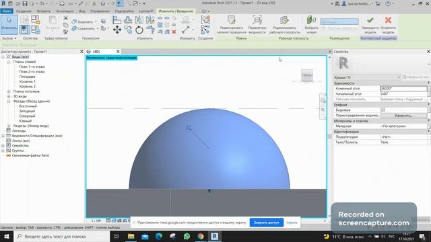Switch to the Вставить ribbon tab

click(43, 11)
